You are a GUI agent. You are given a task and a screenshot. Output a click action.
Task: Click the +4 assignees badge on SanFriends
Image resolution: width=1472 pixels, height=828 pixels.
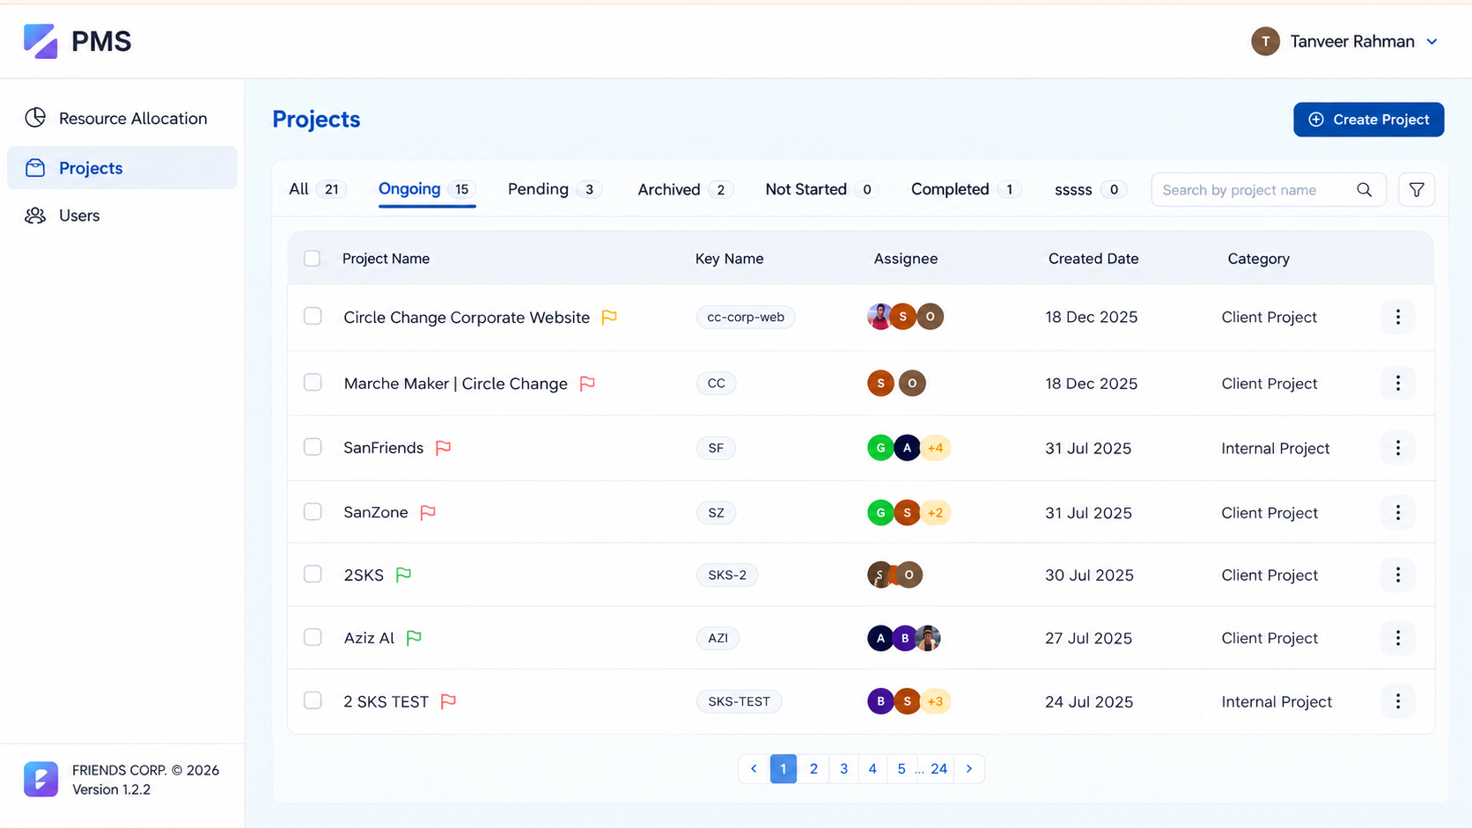pyautogui.click(x=935, y=448)
